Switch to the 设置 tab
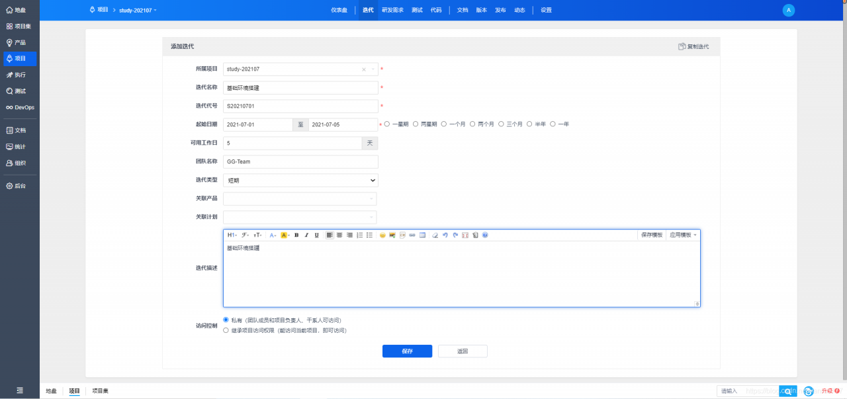Image resolution: width=847 pixels, height=399 pixels. tap(546, 10)
